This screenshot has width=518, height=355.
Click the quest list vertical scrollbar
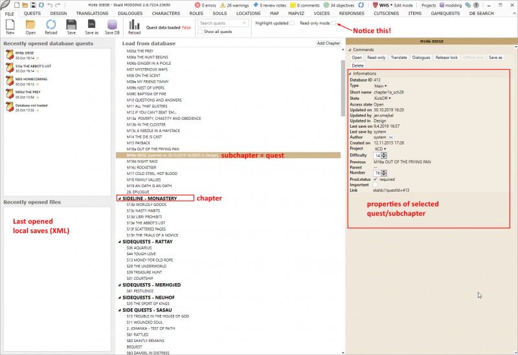pyautogui.click(x=343, y=88)
